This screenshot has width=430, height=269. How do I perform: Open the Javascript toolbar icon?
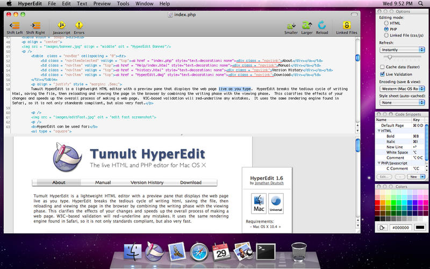(x=61, y=25)
